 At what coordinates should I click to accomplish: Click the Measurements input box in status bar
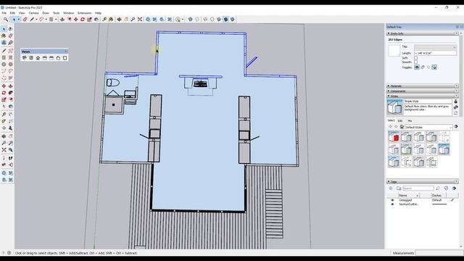click(x=439, y=253)
